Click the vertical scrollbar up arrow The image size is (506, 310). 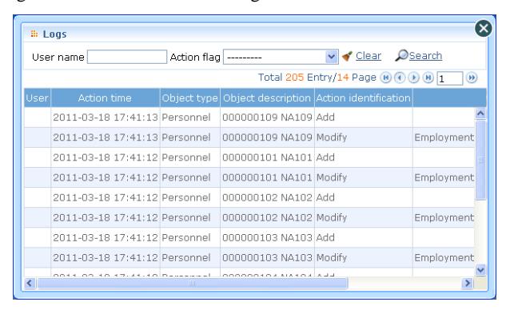[x=480, y=113]
